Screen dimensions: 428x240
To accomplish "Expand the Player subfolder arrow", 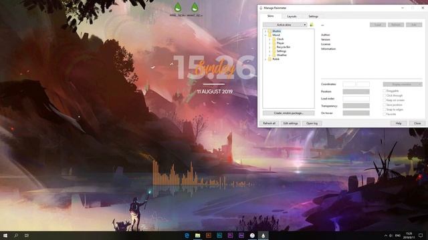I will pyautogui.click(x=270, y=43).
